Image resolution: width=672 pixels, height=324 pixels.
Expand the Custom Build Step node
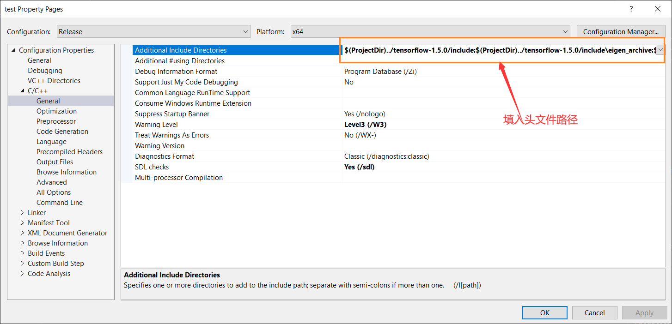click(x=21, y=263)
